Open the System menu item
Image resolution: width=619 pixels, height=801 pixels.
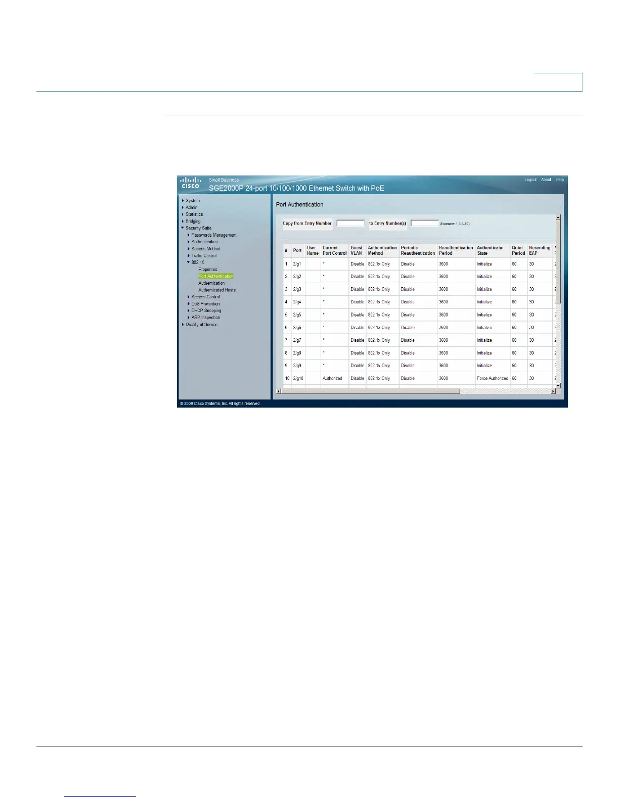193,201
